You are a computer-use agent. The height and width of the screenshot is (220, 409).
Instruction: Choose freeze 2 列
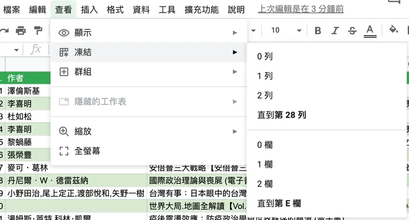pyautogui.click(x=327, y=95)
